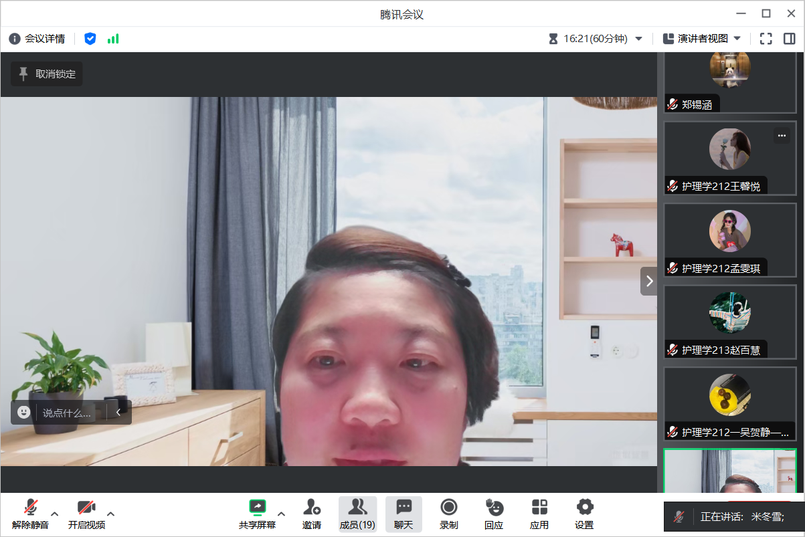805x537 pixels.
Task: Open the 演讲者视图 view dropdown
Action: 702,39
